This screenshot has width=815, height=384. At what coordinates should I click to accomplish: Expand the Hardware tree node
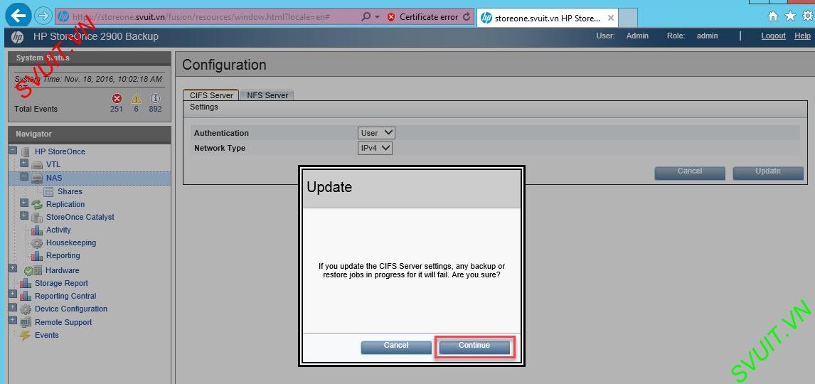(x=13, y=268)
